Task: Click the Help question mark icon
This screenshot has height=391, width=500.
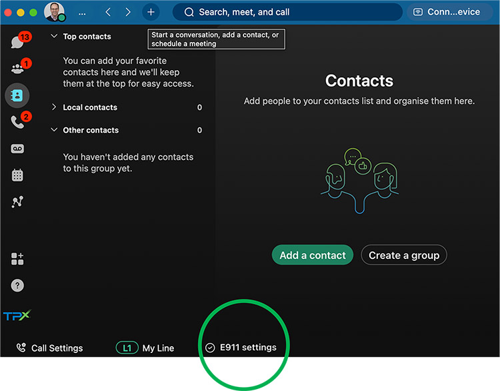Action: [x=17, y=286]
